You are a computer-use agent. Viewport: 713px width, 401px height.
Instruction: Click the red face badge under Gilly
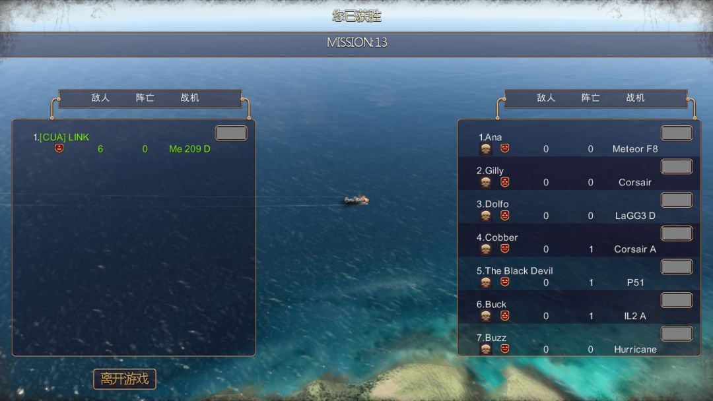pos(505,182)
